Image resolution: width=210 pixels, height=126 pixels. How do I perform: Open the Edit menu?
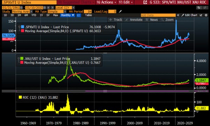coord(126,2)
